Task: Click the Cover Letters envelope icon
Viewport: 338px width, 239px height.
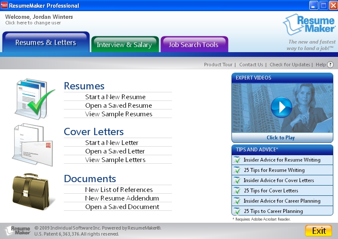Action: pos(33,145)
